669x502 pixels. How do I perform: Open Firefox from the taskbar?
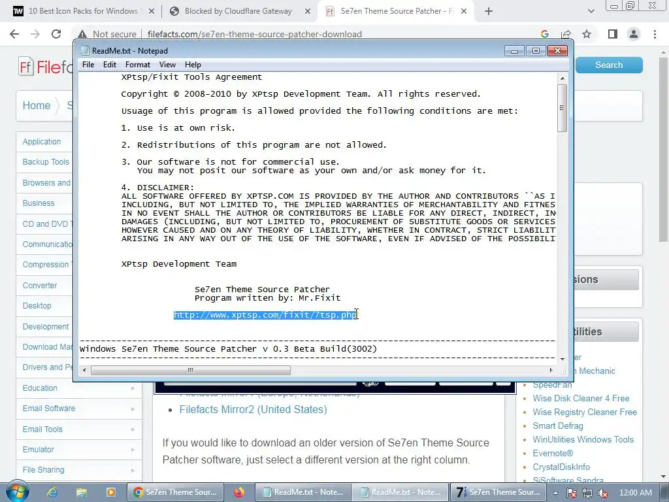[x=239, y=492]
